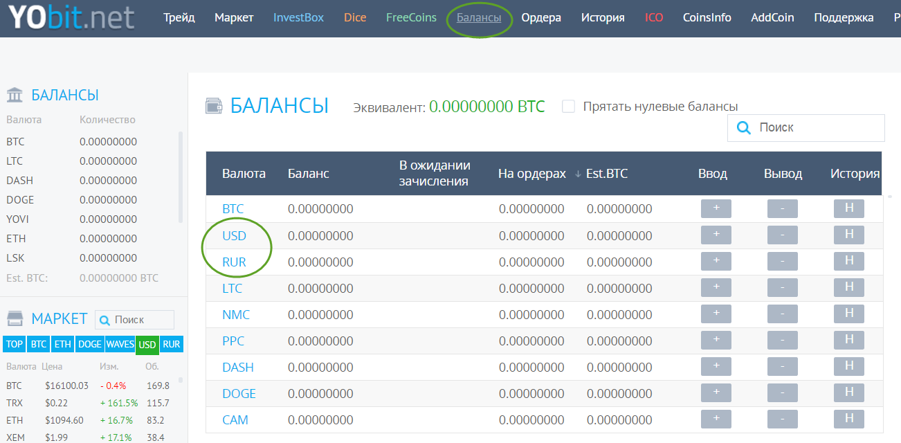Deposit LTC using the plus button
The width and height of the screenshot is (901, 443).
click(x=716, y=287)
